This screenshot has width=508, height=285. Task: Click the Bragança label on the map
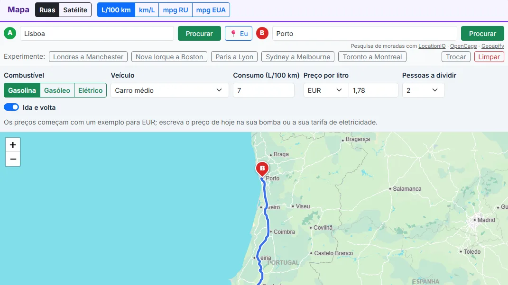(x=358, y=139)
